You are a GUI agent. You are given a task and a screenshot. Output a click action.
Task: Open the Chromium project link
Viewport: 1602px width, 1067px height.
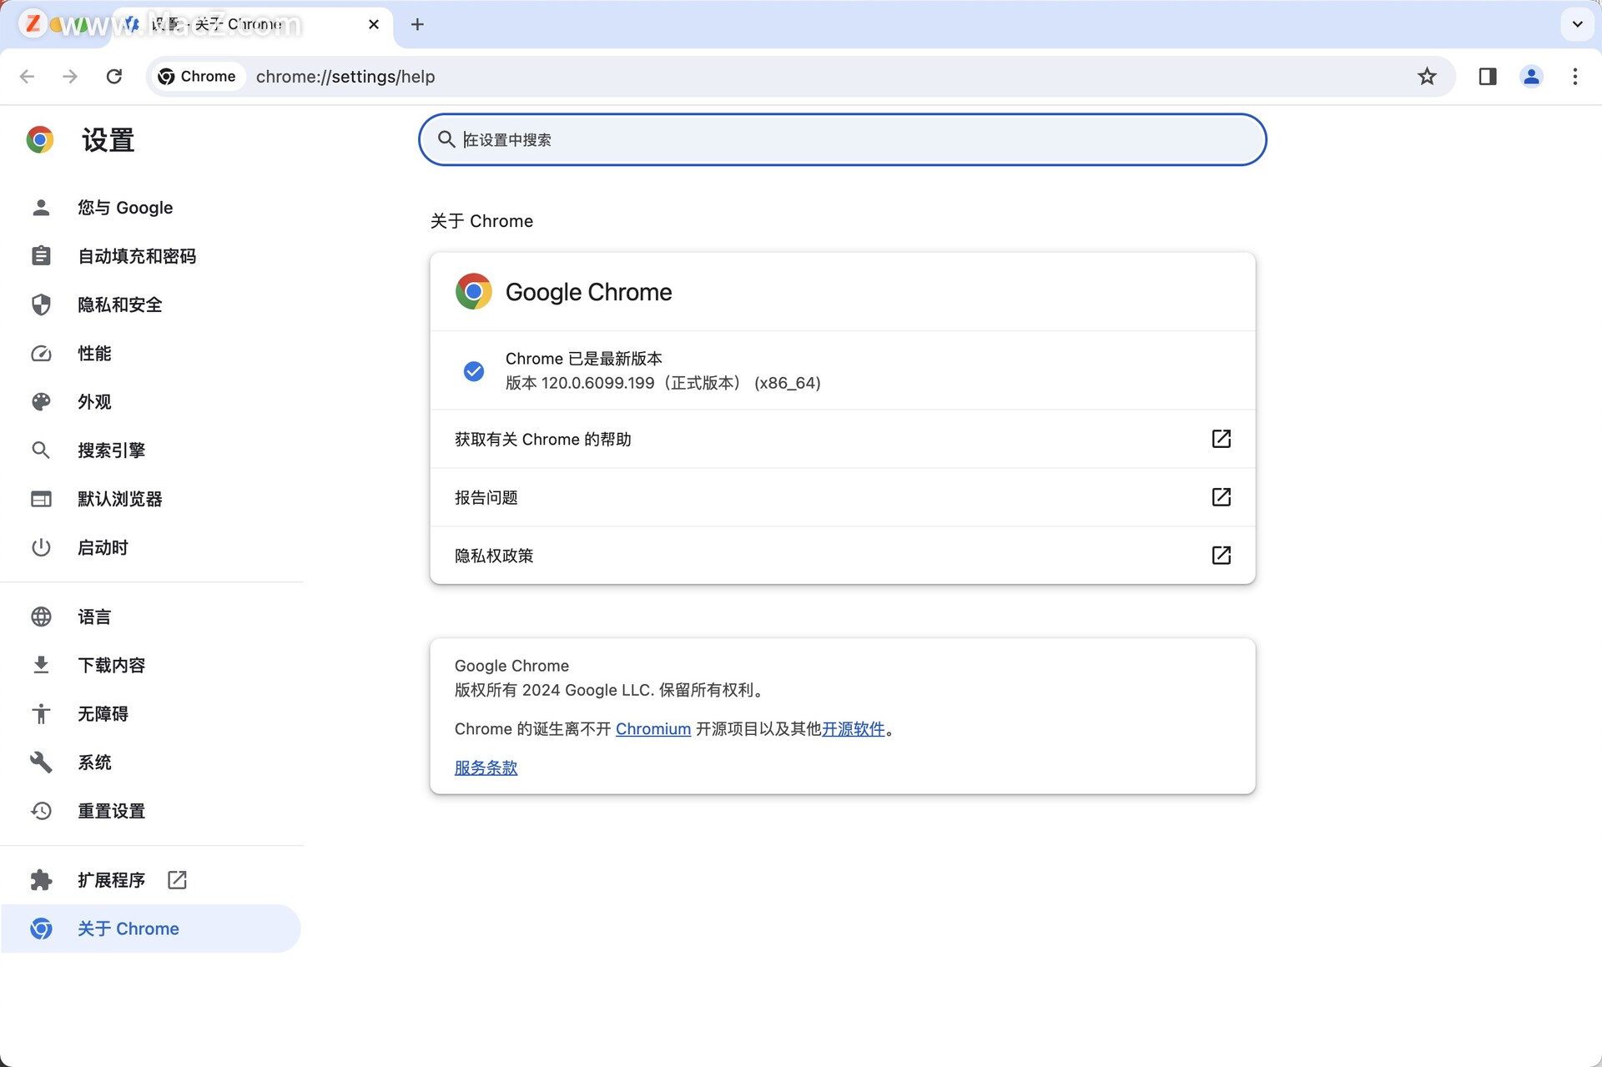click(x=653, y=729)
